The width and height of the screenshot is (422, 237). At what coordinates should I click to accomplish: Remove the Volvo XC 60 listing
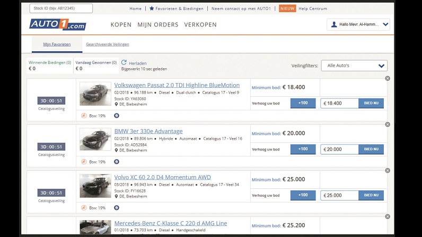tap(388, 170)
